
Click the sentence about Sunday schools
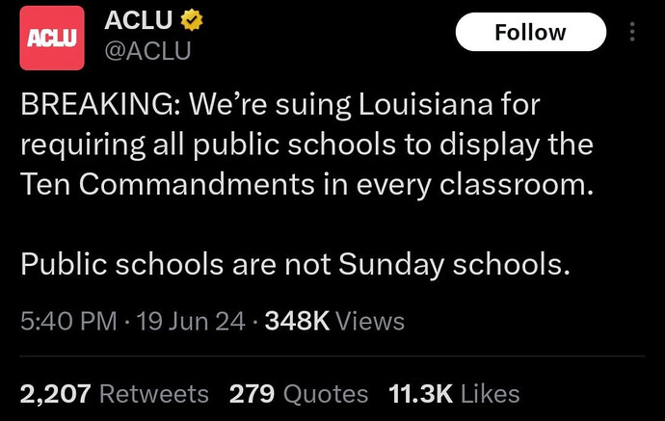[295, 262]
